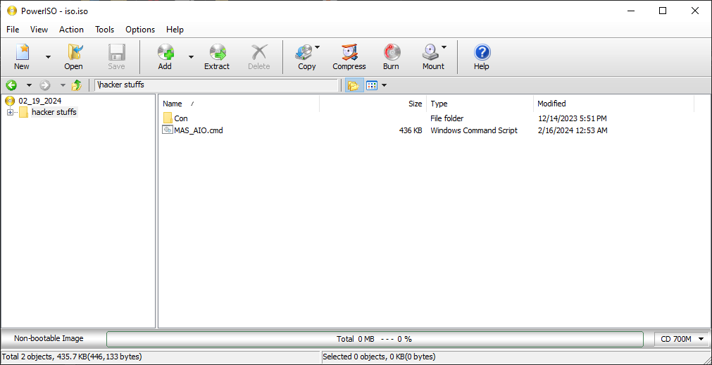This screenshot has height=365, width=712.
Task: Open the Mount button dropdown arrow
Action: coord(444,47)
